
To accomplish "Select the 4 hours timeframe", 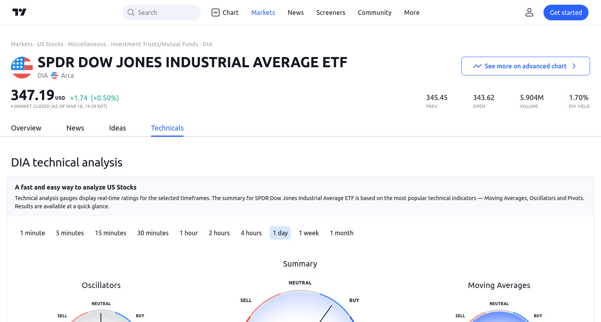I will click(251, 233).
